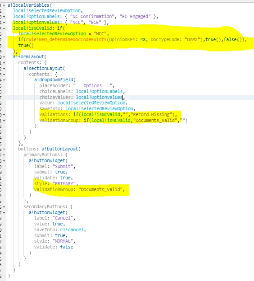Click the "-- Options --" placeholder string
This screenshot has height=281, width=254.
pos(92,85)
